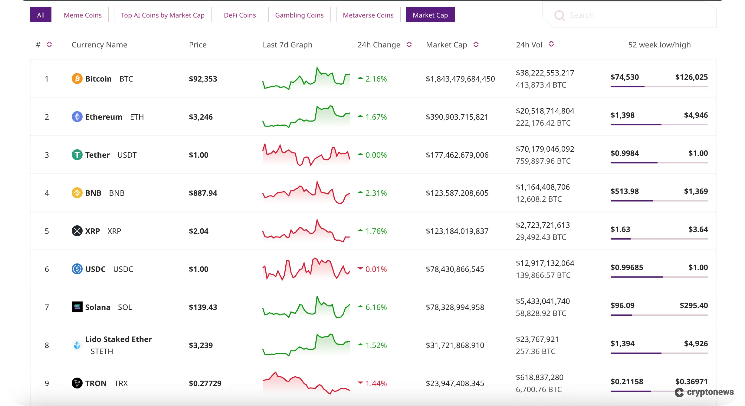Select the Lido Staked Ether icon
Image resolution: width=745 pixels, height=406 pixels.
click(77, 345)
